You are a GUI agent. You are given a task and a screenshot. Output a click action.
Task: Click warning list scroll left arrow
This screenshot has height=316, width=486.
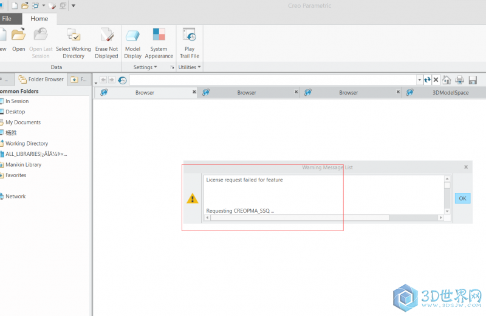click(x=207, y=218)
